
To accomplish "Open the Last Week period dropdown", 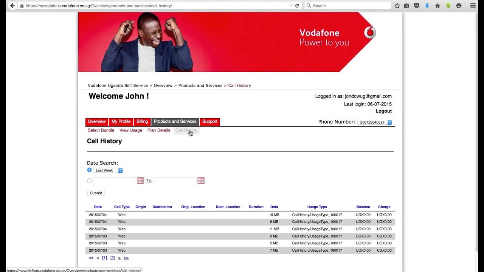I will tap(108, 170).
